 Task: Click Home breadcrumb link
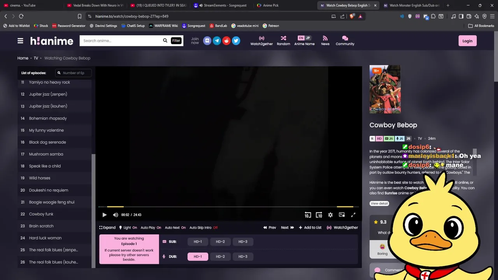point(23,58)
